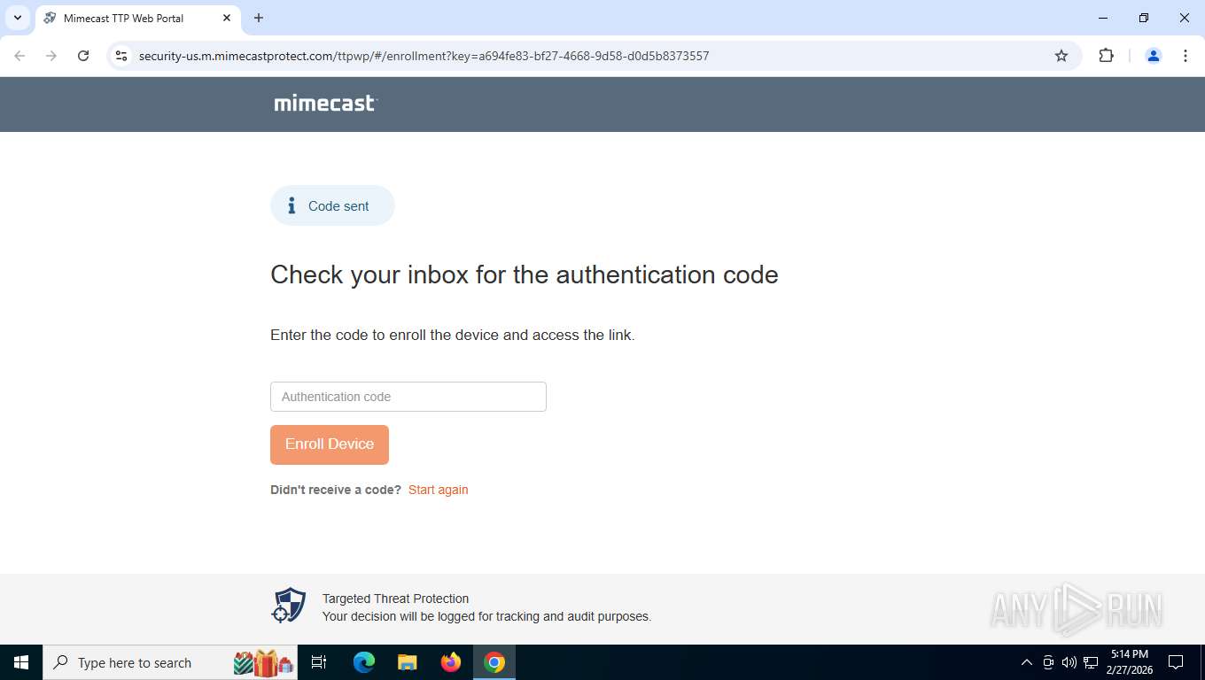
Task: Open the Chrome profile avatar
Action: click(1154, 56)
